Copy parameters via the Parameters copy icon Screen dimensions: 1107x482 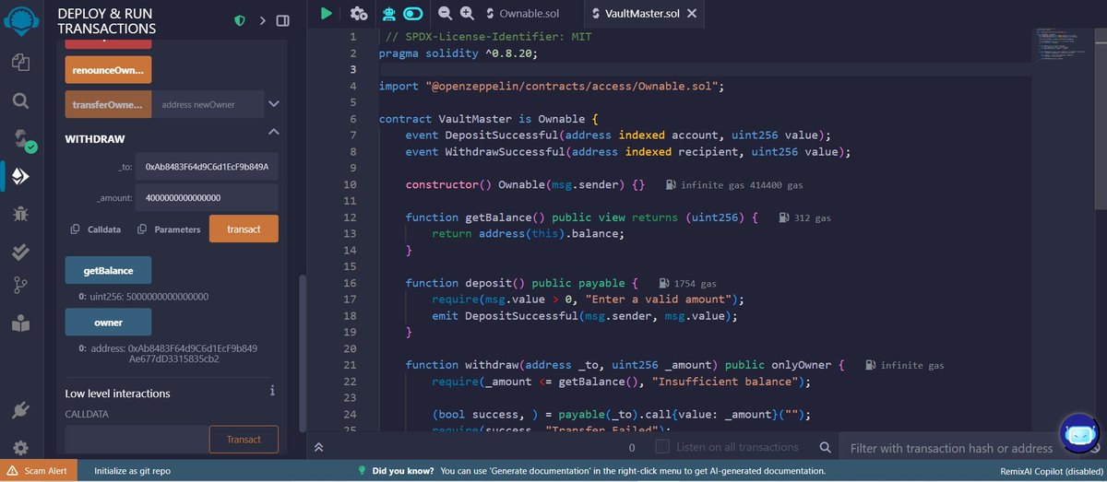(x=142, y=229)
